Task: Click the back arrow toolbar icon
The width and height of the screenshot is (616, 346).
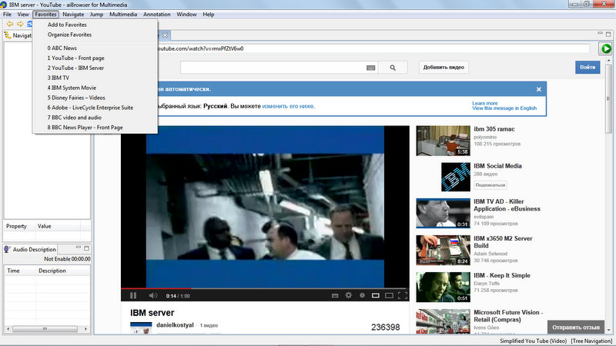Action: [10, 25]
